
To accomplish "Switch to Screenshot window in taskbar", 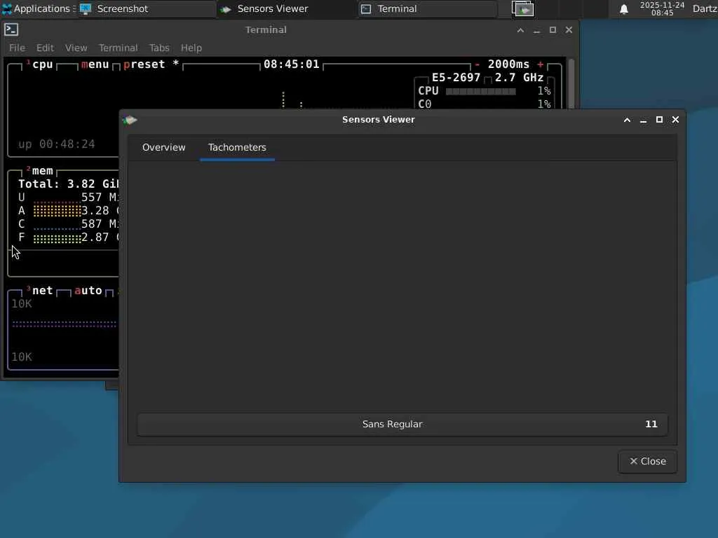I will (x=147, y=8).
